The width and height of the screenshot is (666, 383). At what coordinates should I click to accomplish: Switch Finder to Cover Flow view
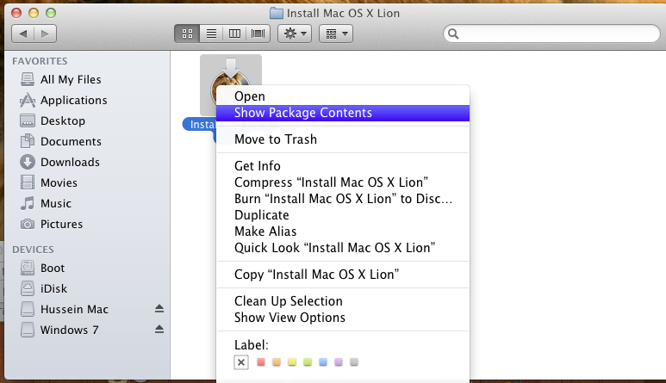(x=258, y=34)
